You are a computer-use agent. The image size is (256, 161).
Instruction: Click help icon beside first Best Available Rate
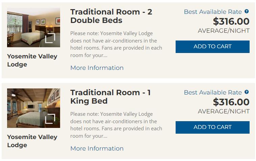pos(247,11)
